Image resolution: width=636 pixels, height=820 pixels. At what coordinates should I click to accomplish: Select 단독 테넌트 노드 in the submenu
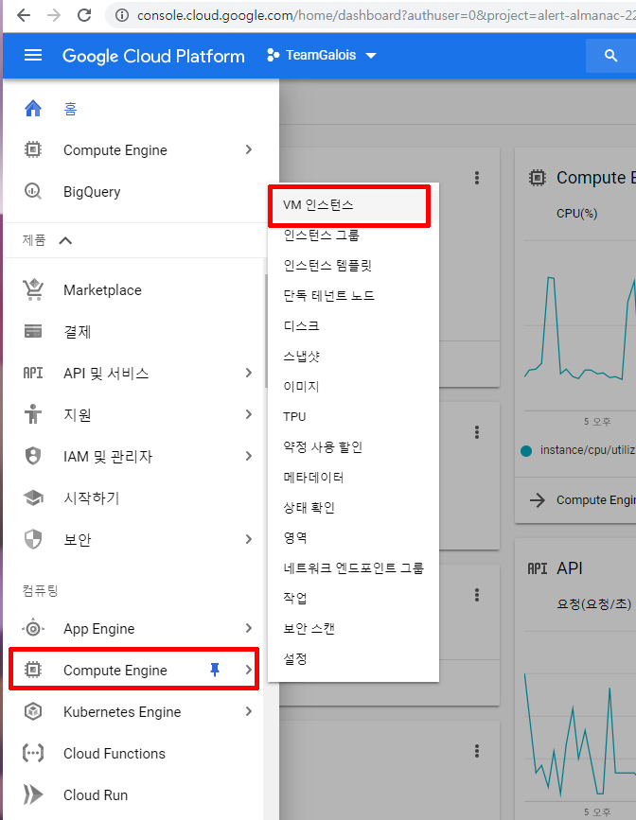(x=353, y=296)
